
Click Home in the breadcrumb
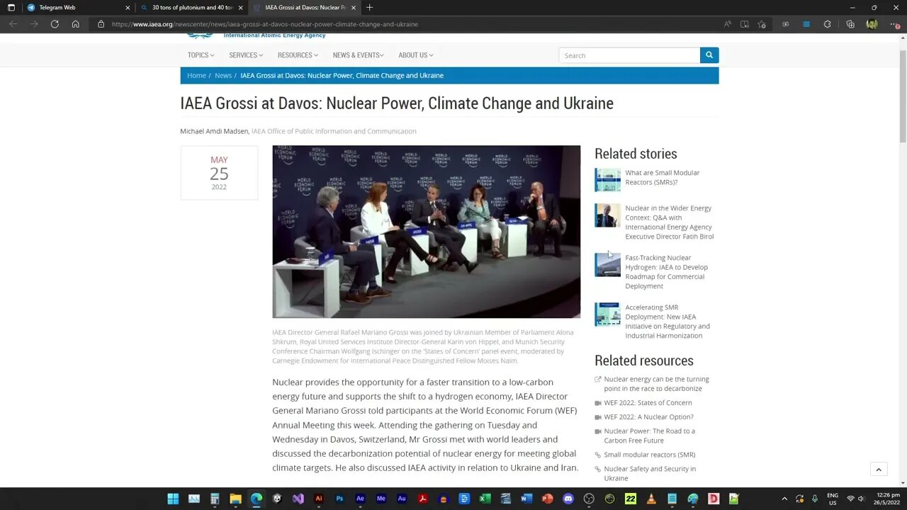pos(196,76)
